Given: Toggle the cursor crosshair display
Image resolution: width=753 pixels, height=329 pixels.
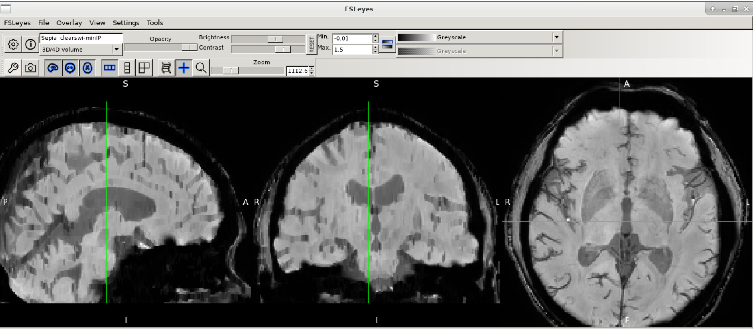Looking at the screenshot, I should pyautogui.click(x=184, y=68).
